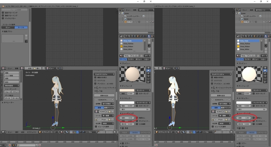Open Scene properties tab in left window
The image size is (271, 147).
coord(132,36)
